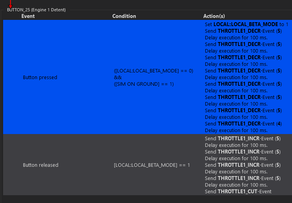Click the last delay action in Button pressed row
Image resolution: width=292 pixels, height=203 pixels.
click(236, 130)
